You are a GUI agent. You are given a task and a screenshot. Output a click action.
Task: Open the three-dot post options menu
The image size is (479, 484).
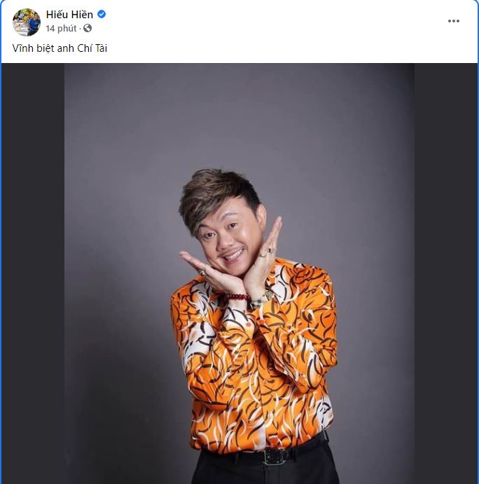(x=454, y=21)
